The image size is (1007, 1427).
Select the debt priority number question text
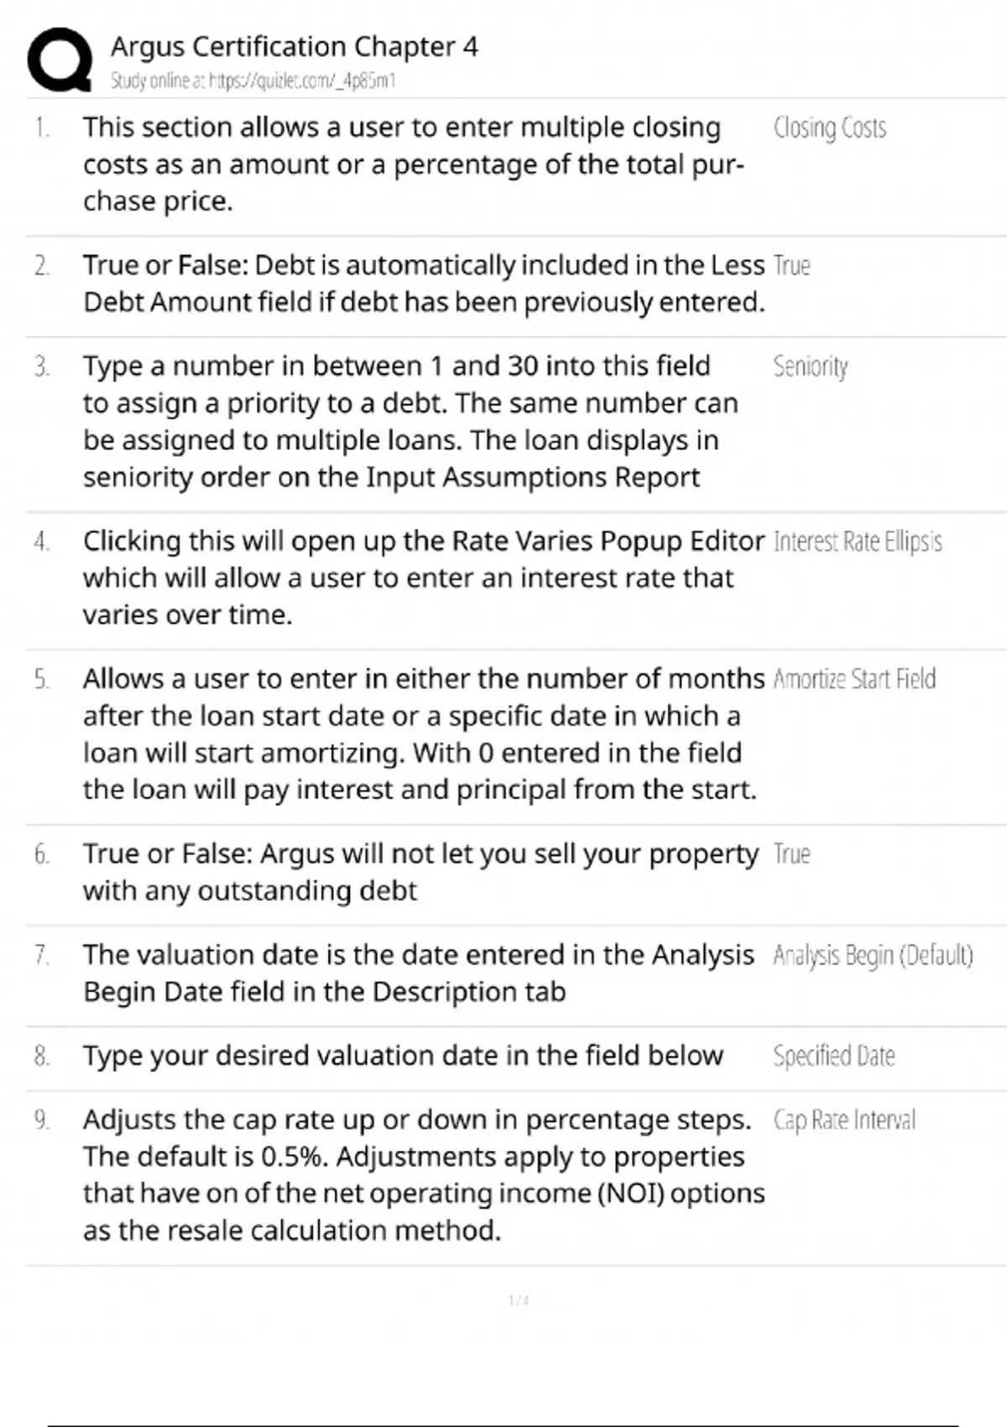click(x=410, y=421)
